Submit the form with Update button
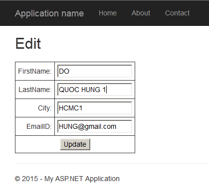Image resolution: width=209 pixels, height=196 pixels. [75, 144]
